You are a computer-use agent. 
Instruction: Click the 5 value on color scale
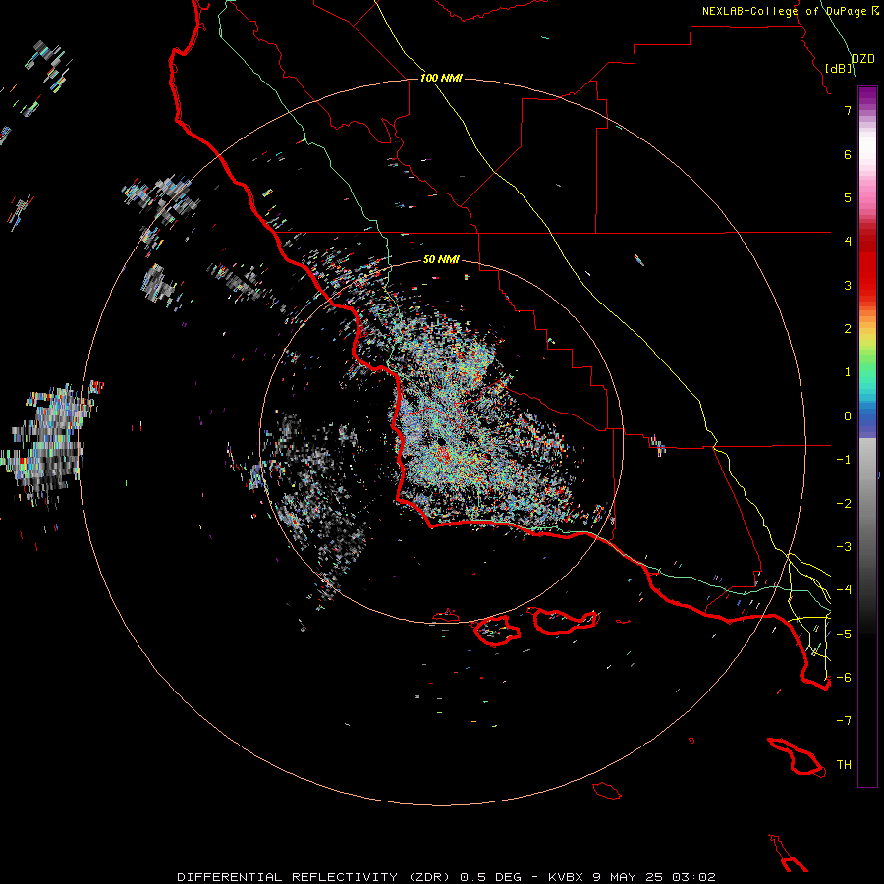pos(848,197)
